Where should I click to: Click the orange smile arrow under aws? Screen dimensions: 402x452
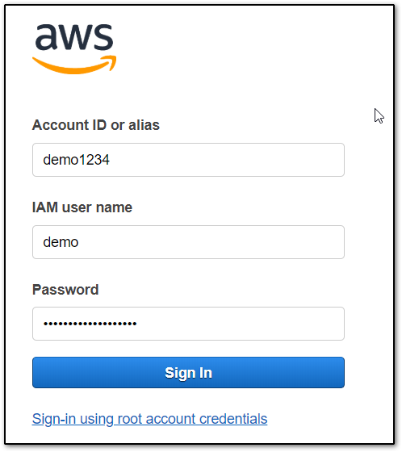click(74, 65)
